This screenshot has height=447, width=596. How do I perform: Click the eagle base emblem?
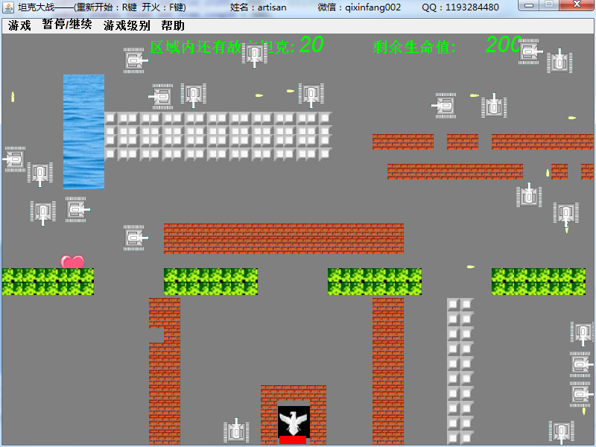293,421
